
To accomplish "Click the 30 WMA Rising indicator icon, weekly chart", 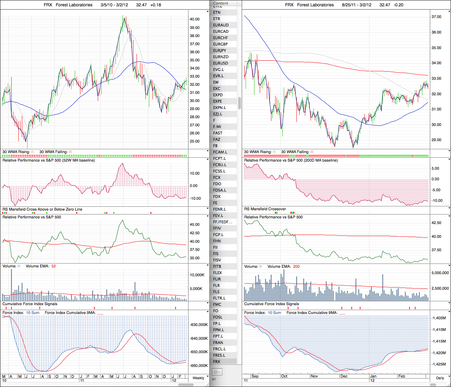I will 32,152.
